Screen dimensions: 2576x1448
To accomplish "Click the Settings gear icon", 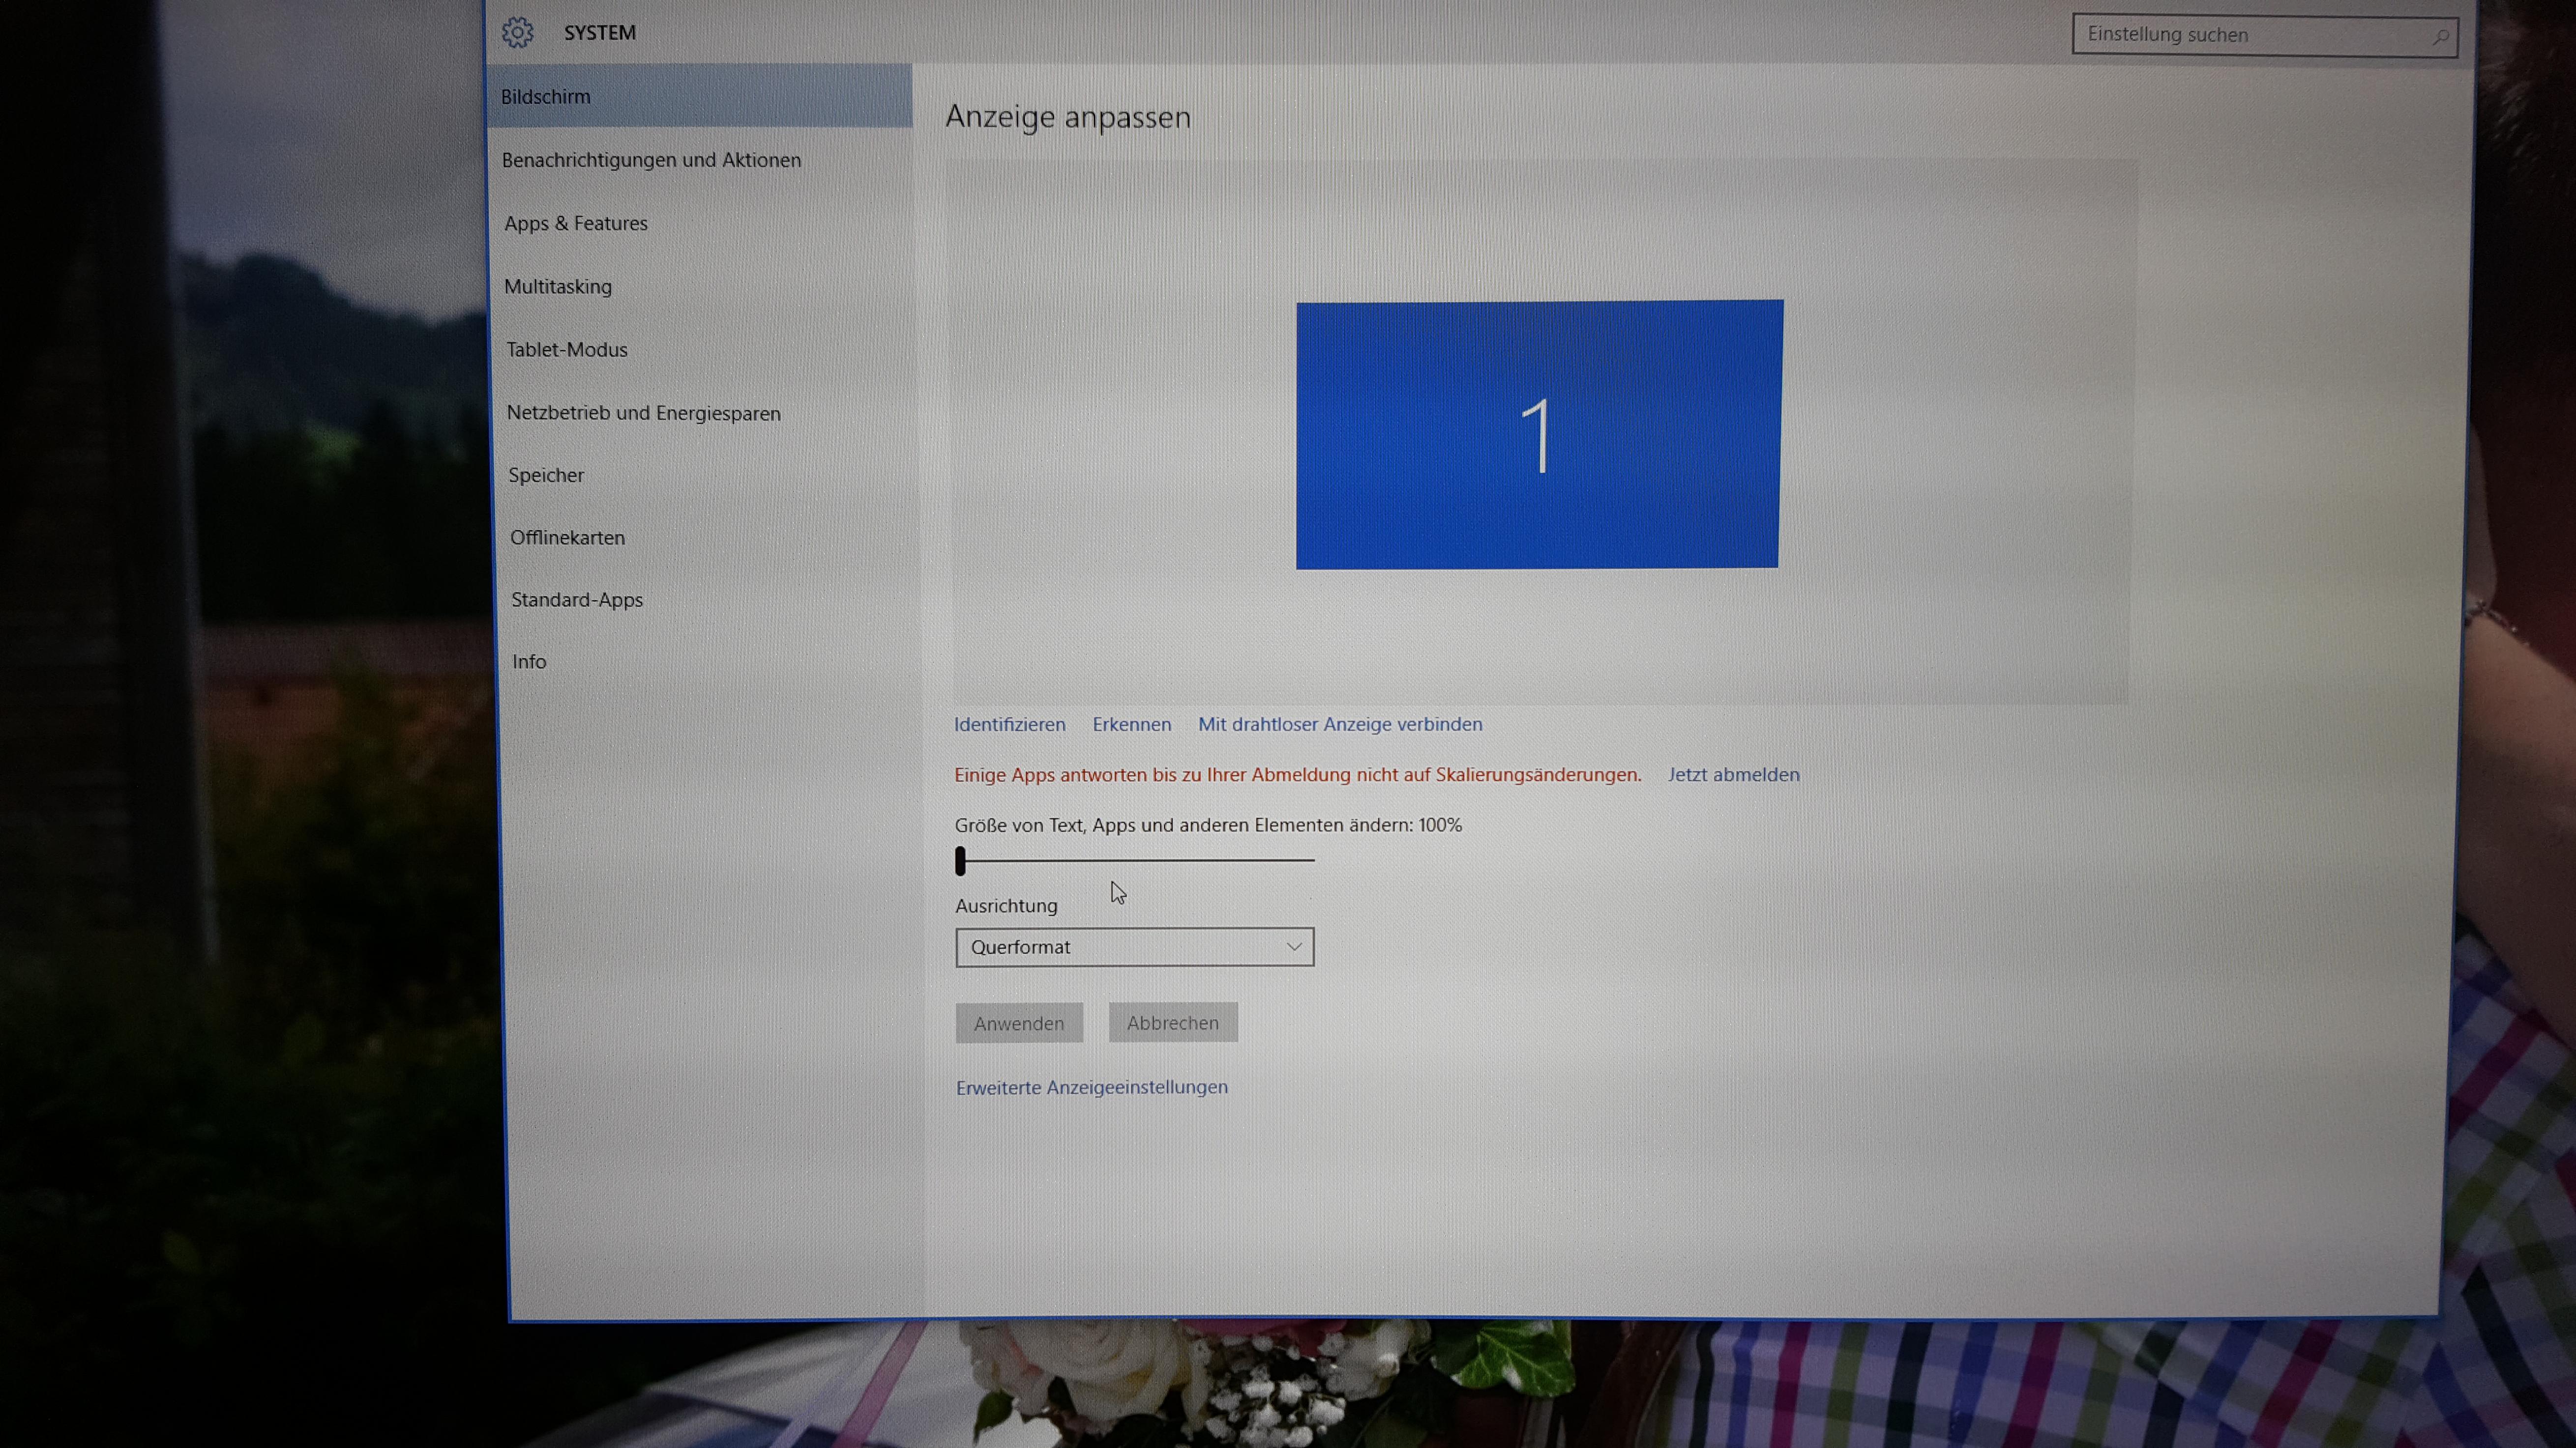I will point(517,32).
